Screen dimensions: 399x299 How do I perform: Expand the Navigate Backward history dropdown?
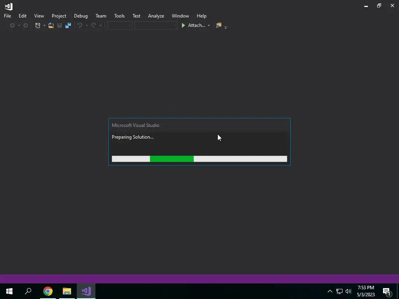[19, 25]
